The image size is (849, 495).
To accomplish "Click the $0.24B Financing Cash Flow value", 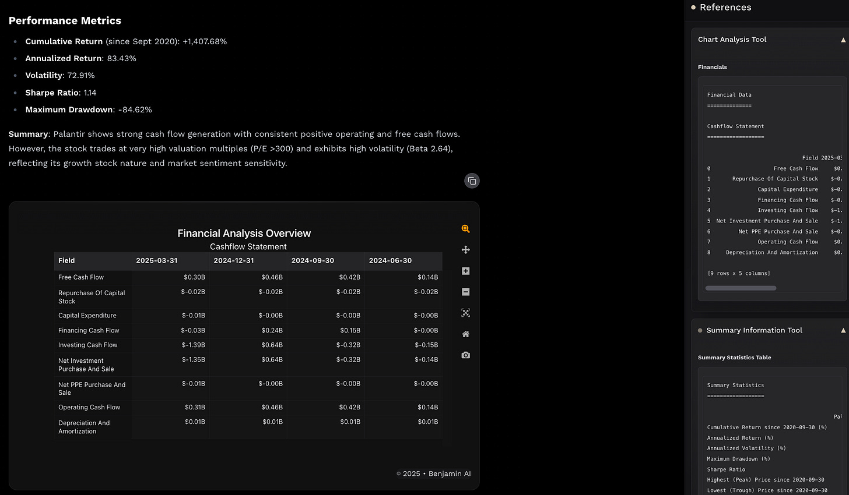I will (272, 330).
